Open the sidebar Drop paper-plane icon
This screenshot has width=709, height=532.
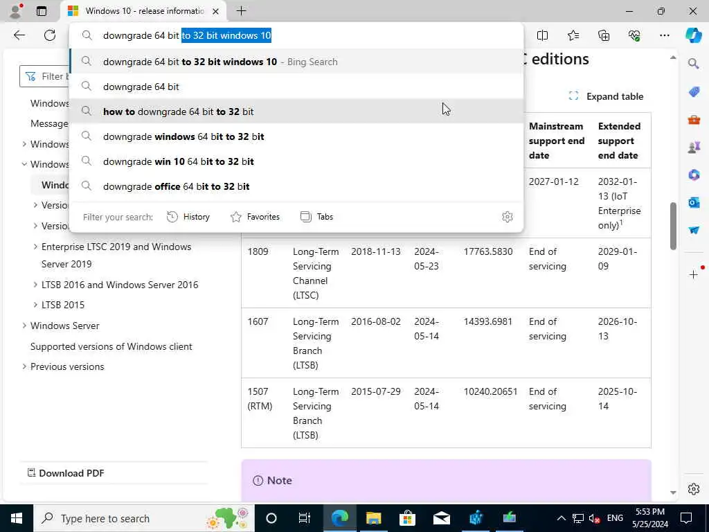click(694, 230)
